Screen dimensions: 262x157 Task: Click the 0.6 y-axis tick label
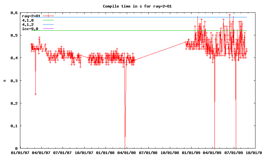(13, 13)
